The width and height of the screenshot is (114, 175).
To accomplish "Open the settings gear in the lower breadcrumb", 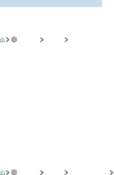I will coord(14,172).
